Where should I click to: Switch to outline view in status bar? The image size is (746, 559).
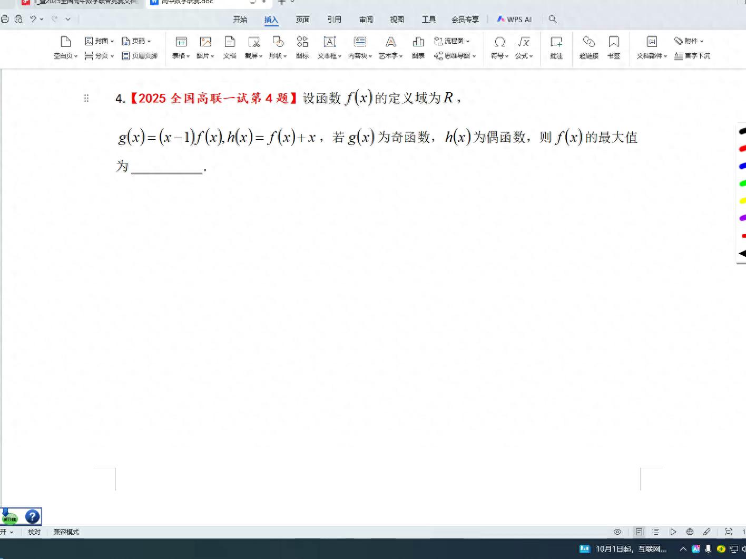(655, 532)
